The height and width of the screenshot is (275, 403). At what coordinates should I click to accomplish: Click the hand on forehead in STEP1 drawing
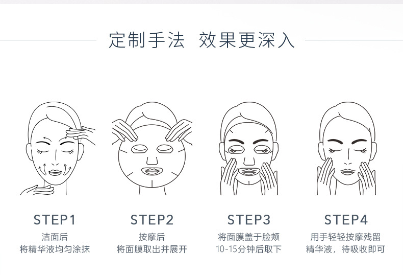click(x=81, y=133)
